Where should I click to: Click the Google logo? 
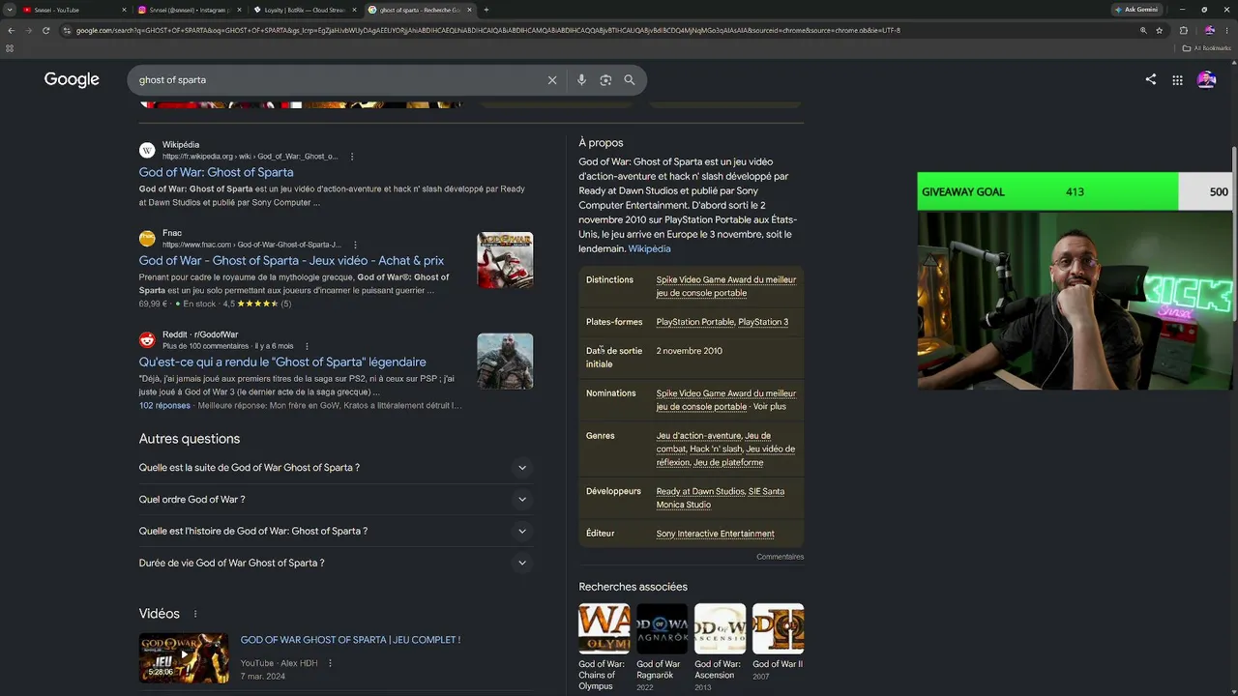[x=72, y=80]
